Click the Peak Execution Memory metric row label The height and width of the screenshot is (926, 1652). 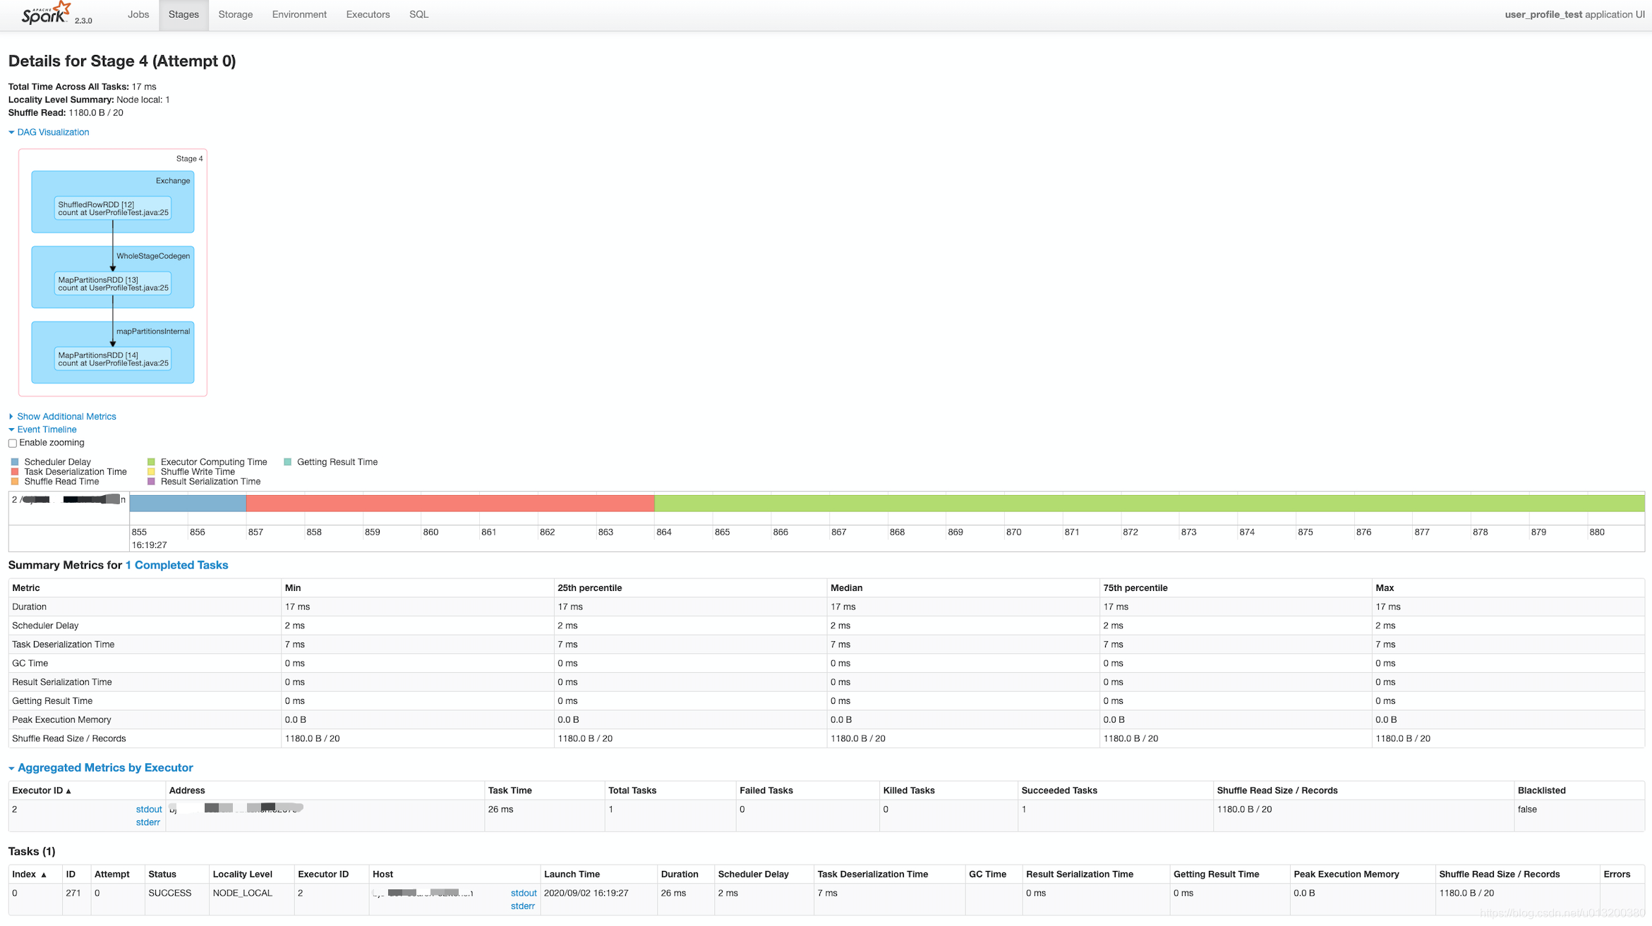click(61, 720)
